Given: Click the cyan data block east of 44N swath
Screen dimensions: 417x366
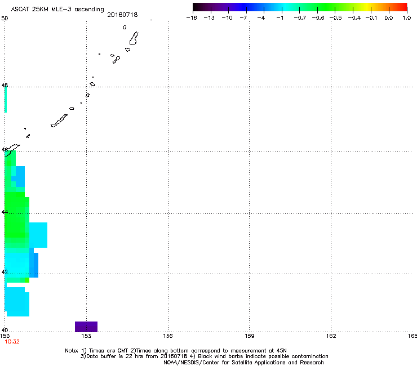Looking at the screenshot, I should pyautogui.click(x=38, y=235).
